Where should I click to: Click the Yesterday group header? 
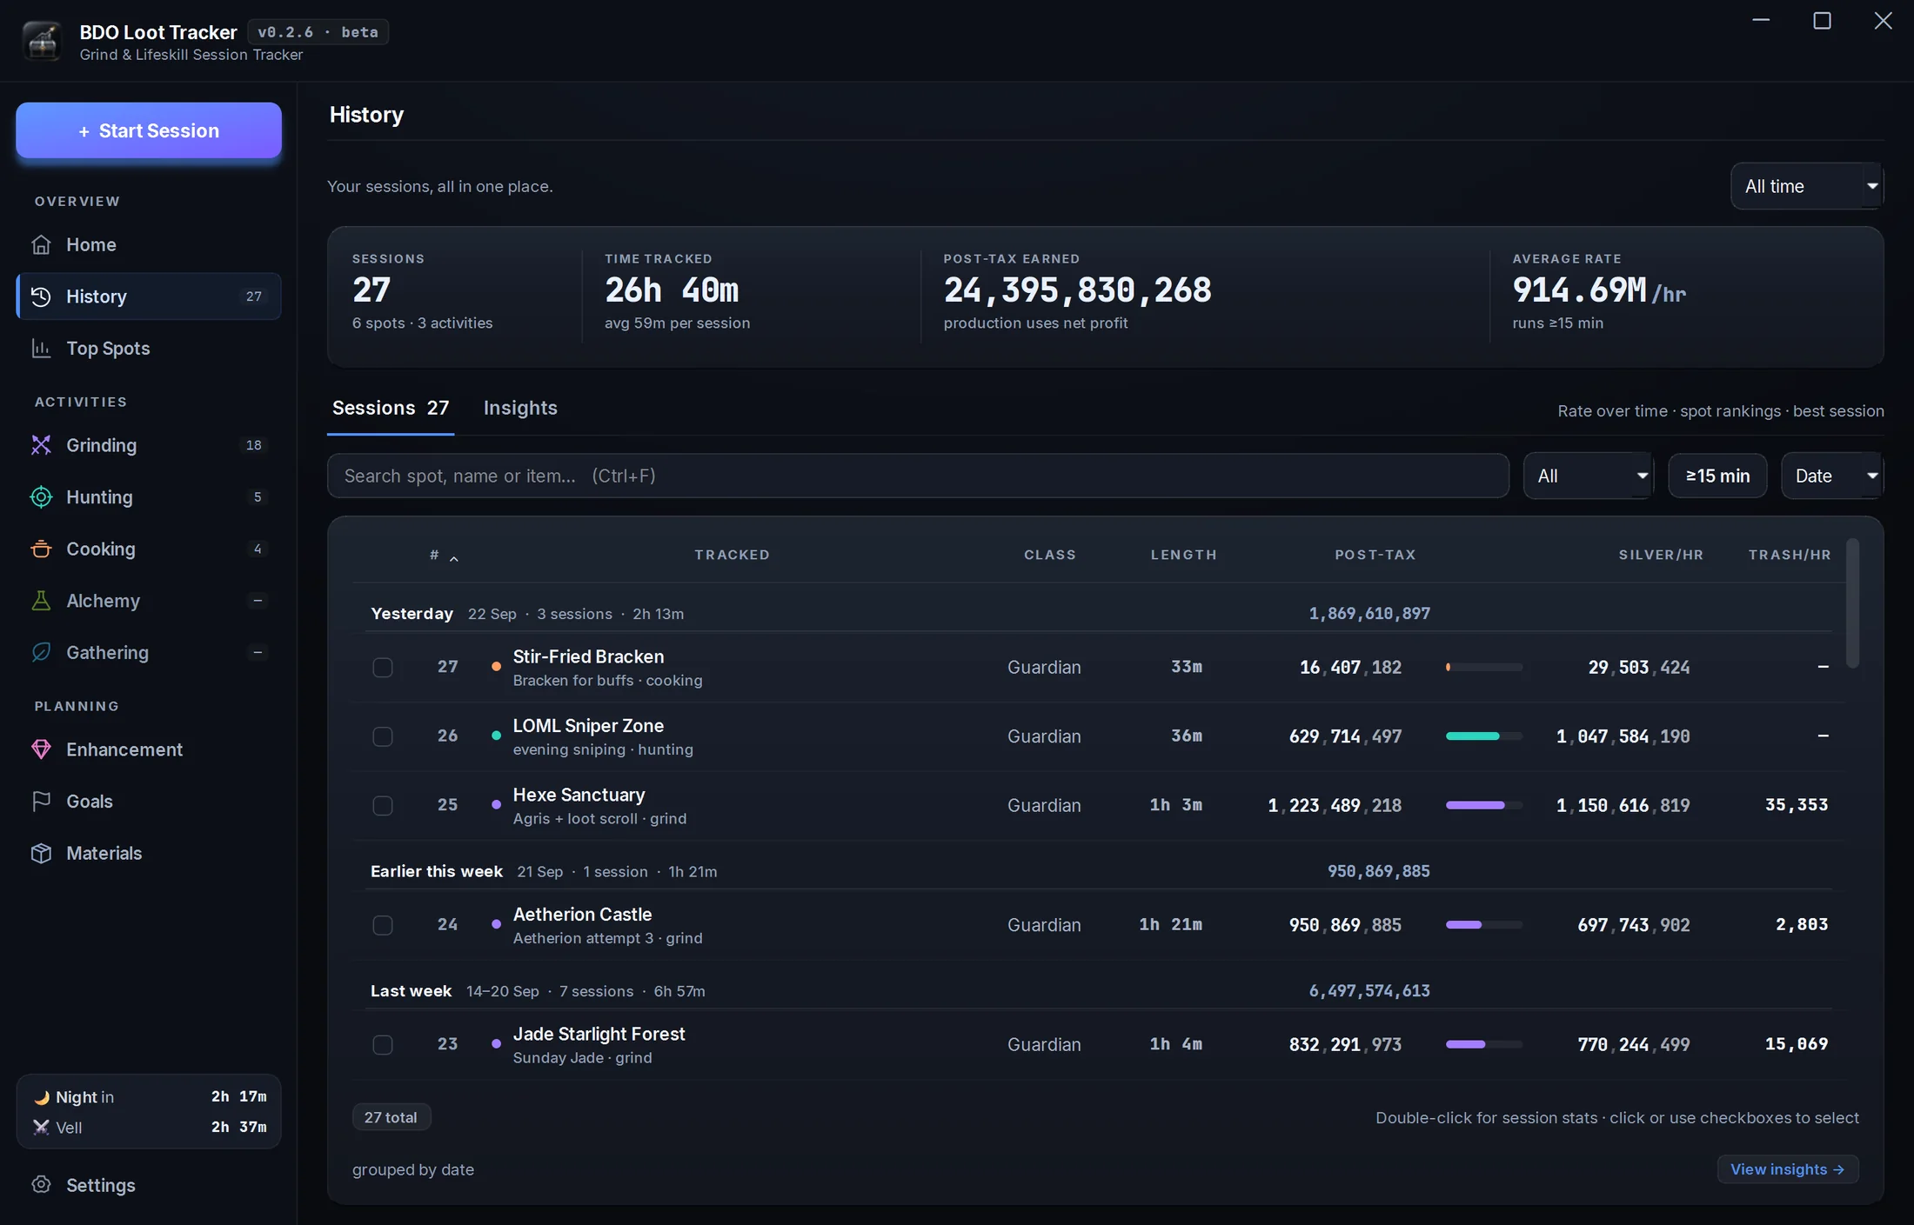(1101, 614)
